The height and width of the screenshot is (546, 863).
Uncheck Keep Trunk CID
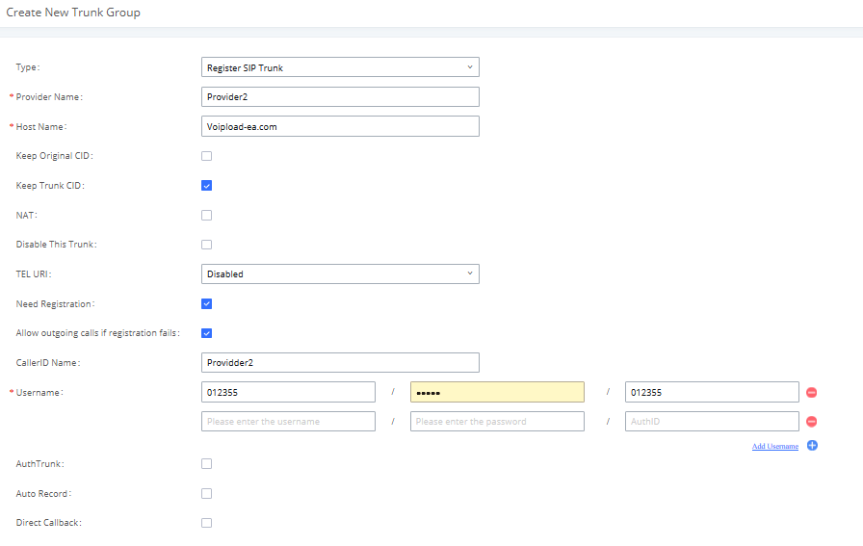[206, 186]
